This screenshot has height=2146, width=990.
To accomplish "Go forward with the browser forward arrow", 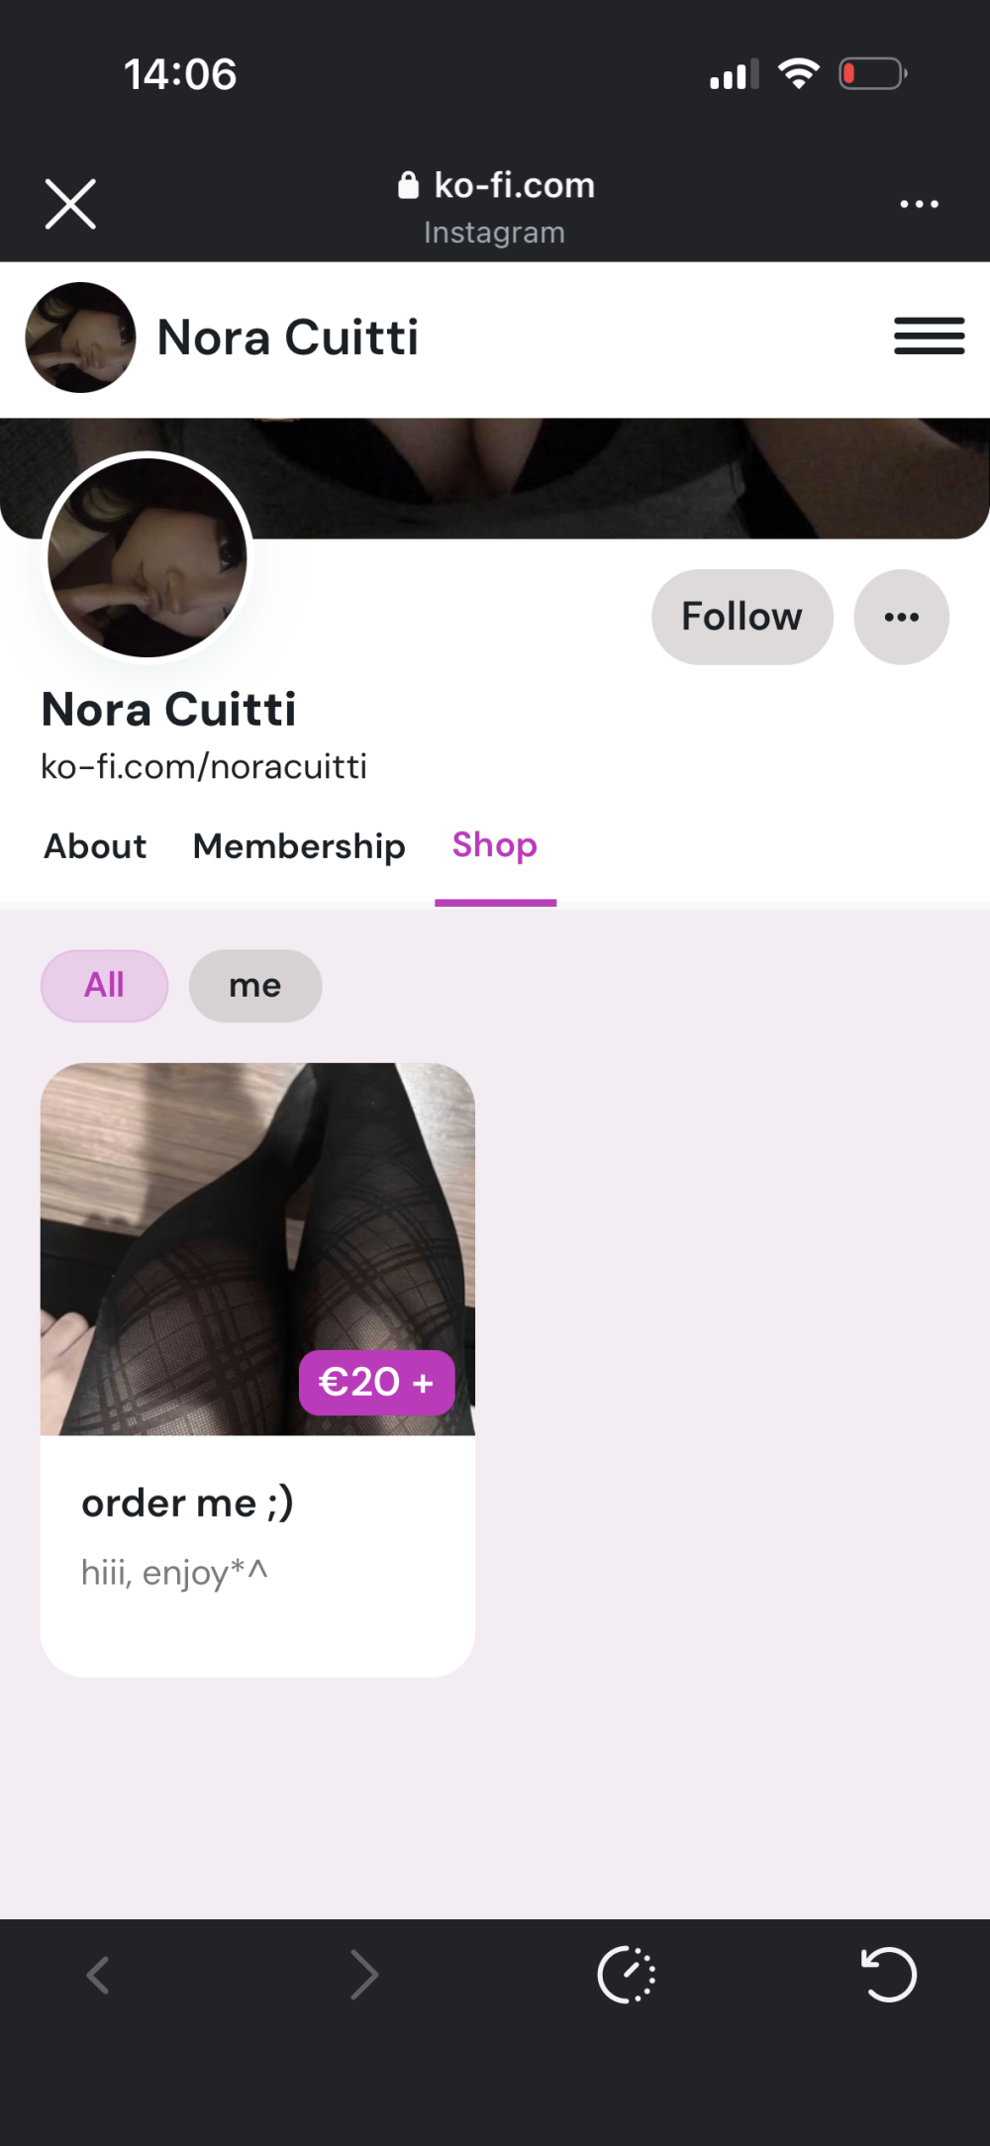I will [364, 1975].
